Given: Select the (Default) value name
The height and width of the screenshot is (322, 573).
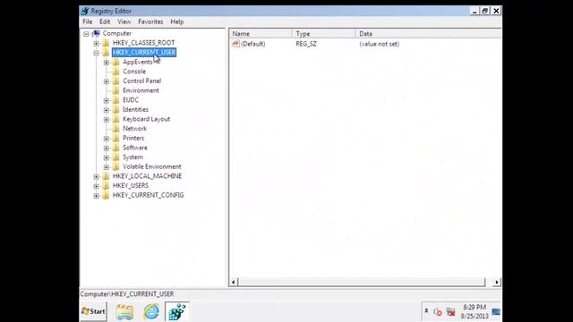Looking at the screenshot, I should point(252,44).
